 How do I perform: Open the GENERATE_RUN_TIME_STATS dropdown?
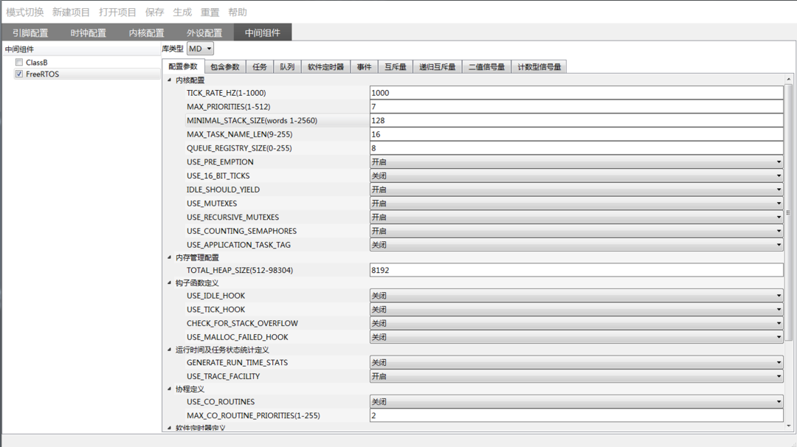coord(576,362)
